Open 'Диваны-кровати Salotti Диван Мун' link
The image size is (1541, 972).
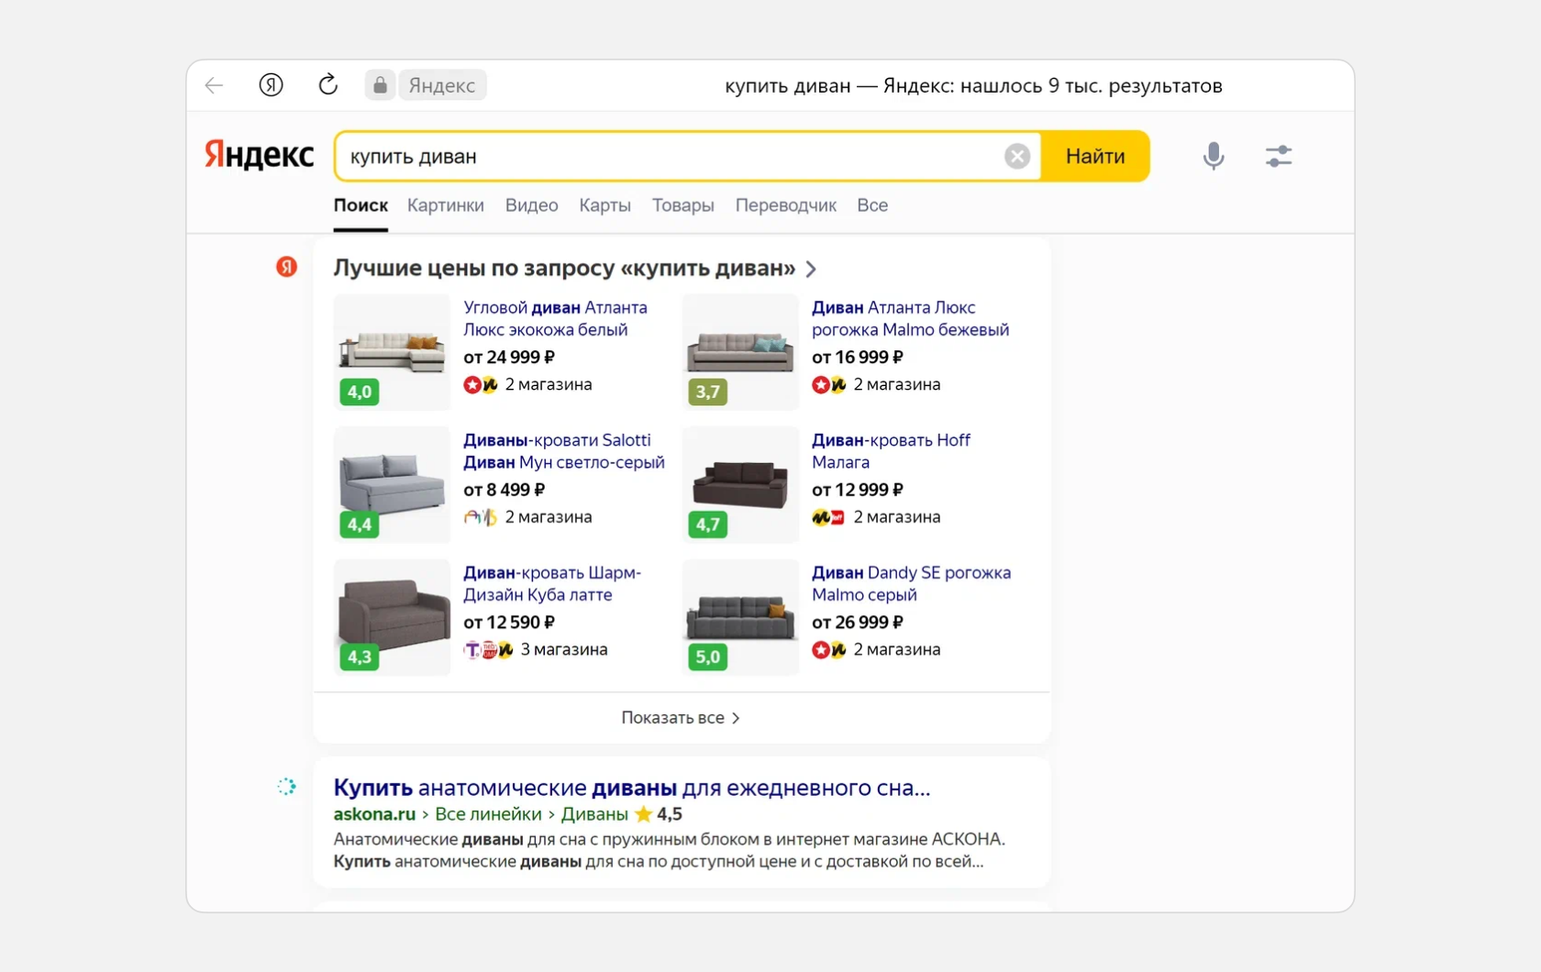(564, 451)
